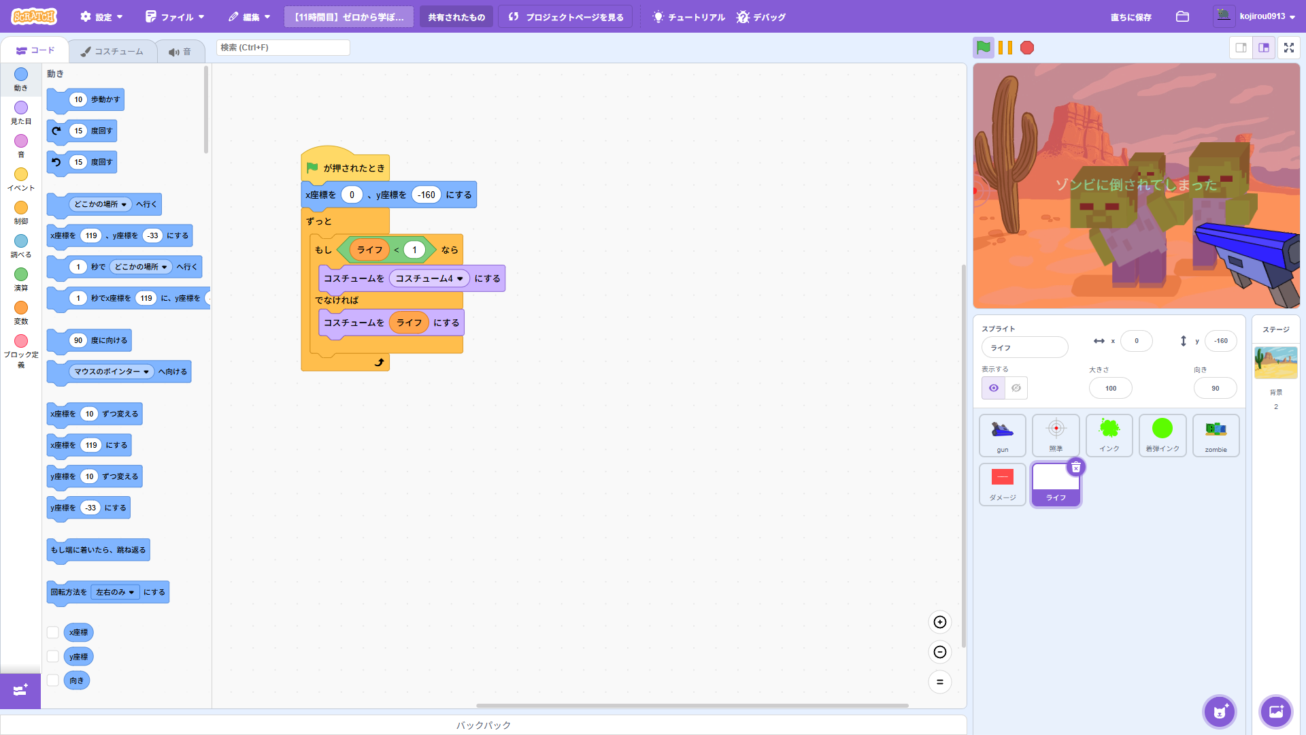Viewport: 1306px width, 735px height.
Task: Switch to the 音 sounds tab
Action: [x=180, y=52]
